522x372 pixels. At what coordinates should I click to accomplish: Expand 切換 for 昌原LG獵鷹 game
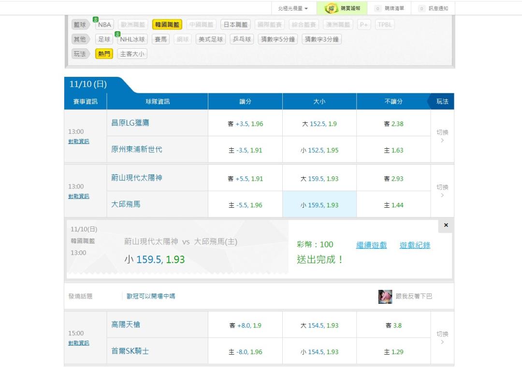[x=442, y=136]
